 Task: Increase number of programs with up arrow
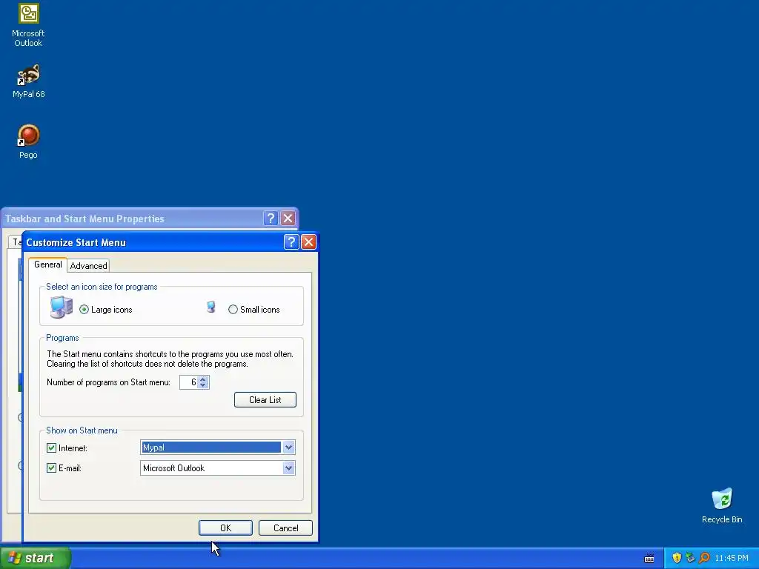pyautogui.click(x=203, y=379)
